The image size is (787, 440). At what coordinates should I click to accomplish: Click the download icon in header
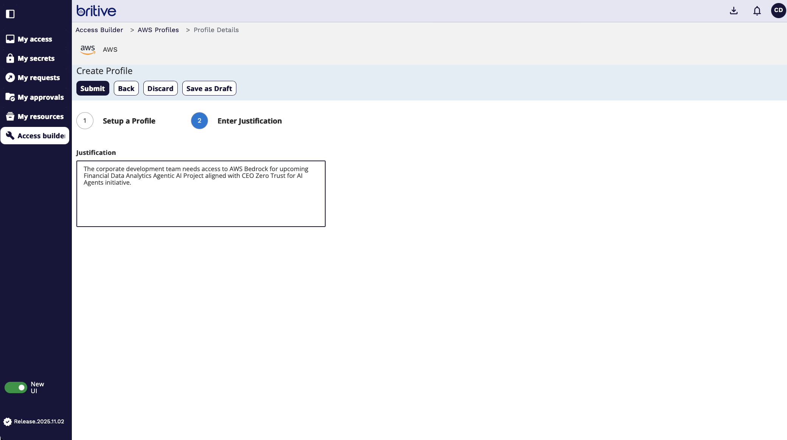tap(734, 11)
